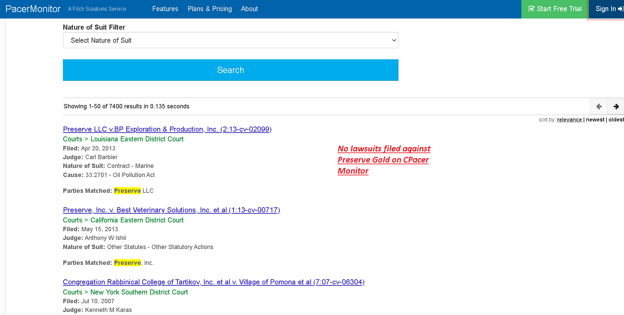Click the 'Showing 1-50 of 7400 results' text
This screenshot has height=315, width=624.
pos(127,106)
